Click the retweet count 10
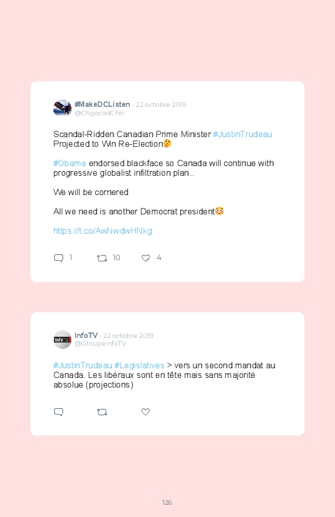 tap(116, 258)
